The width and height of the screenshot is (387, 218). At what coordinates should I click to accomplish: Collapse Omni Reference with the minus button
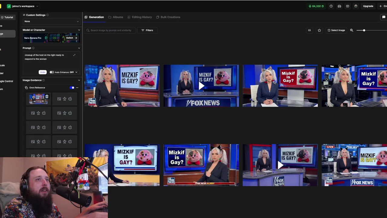click(x=77, y=88)
